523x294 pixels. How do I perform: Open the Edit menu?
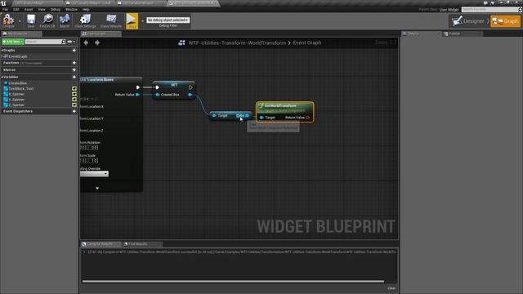pyautogui.click(x=16, y=9)
